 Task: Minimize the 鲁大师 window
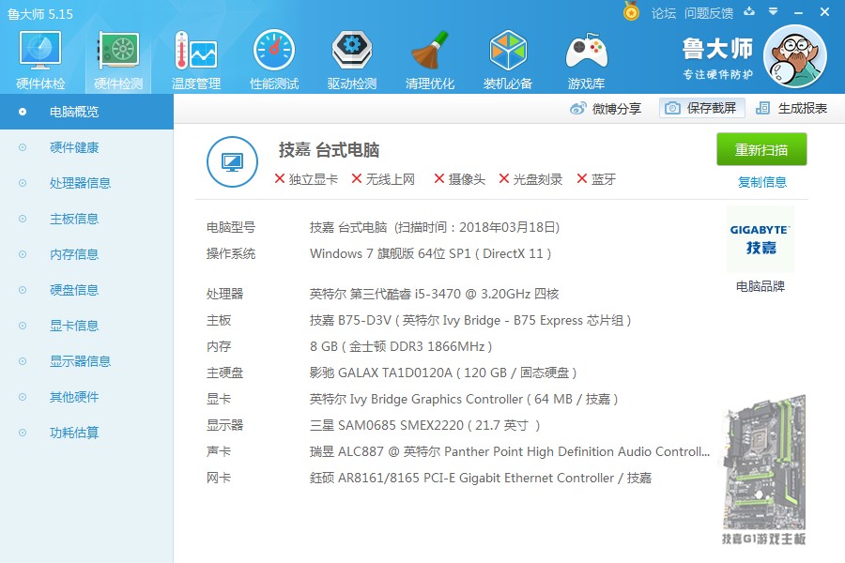click(799, 12)
